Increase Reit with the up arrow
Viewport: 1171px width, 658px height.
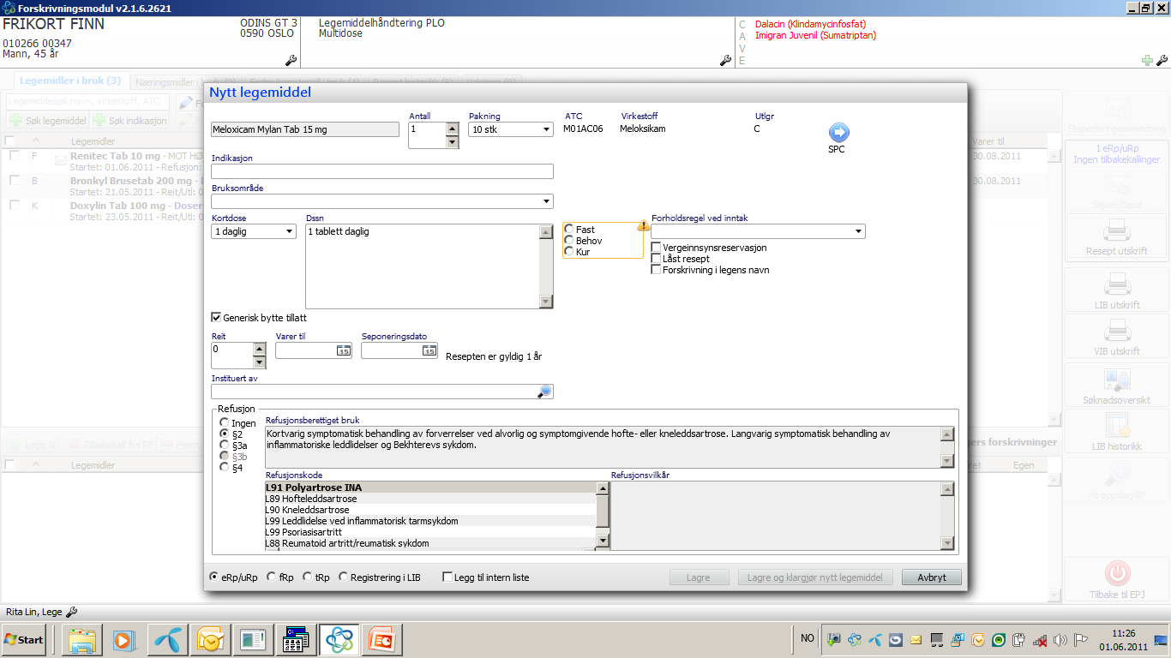point(260,350)
